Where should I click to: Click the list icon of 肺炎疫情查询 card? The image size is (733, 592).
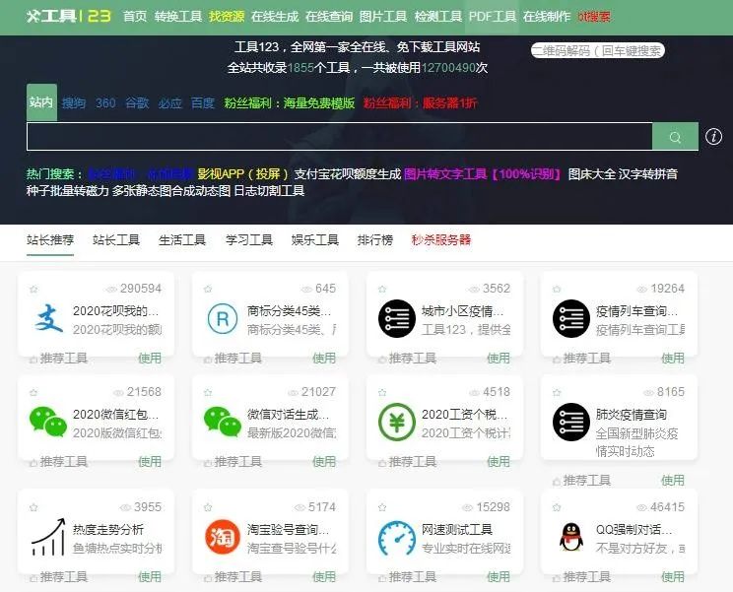[x=571, y=422]
